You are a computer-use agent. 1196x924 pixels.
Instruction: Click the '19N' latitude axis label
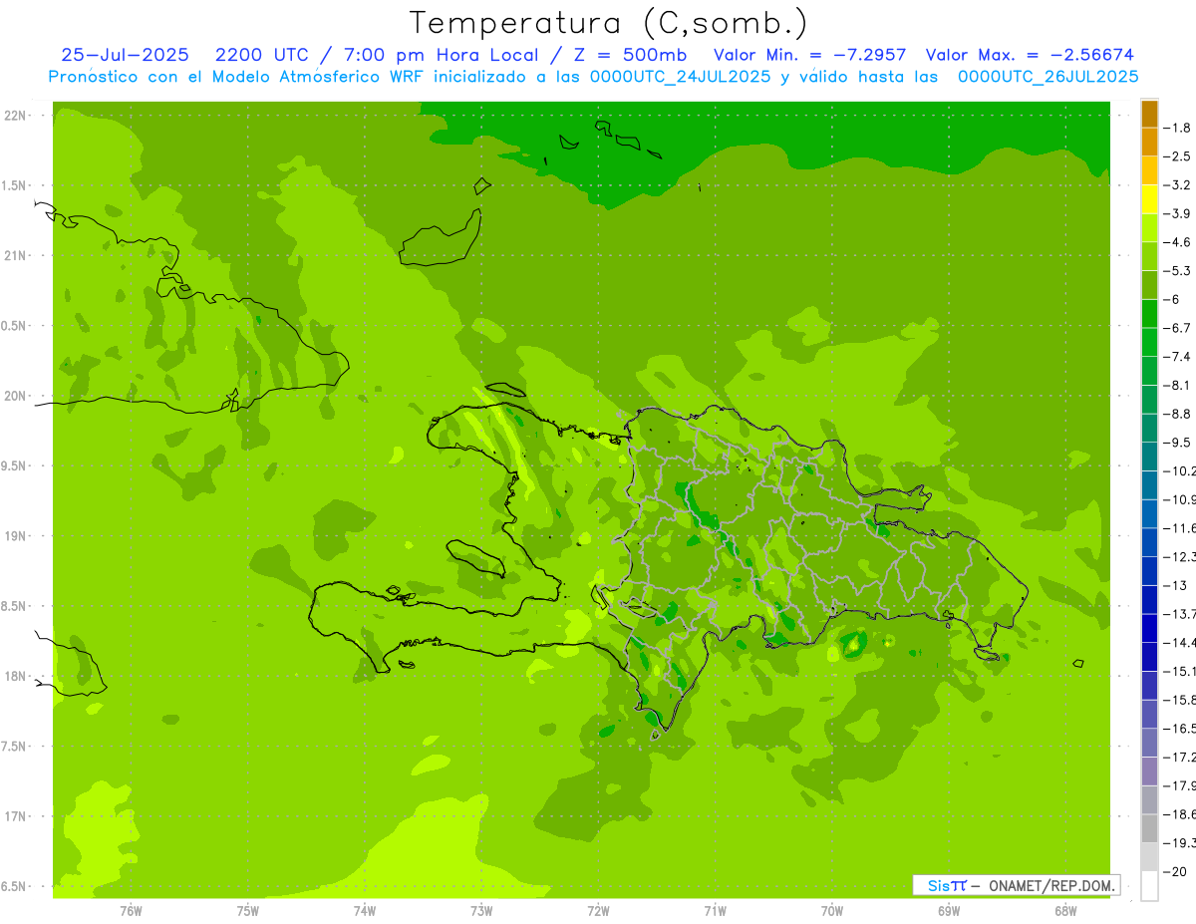pyautogui.click(x=14, y=535)
